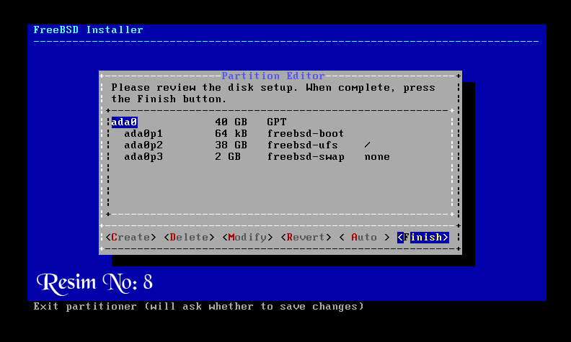Image resolution: width=571 pixels, height=342 pixels.
Task: Select the ada0 disk row
Action: tap(280, 122)
